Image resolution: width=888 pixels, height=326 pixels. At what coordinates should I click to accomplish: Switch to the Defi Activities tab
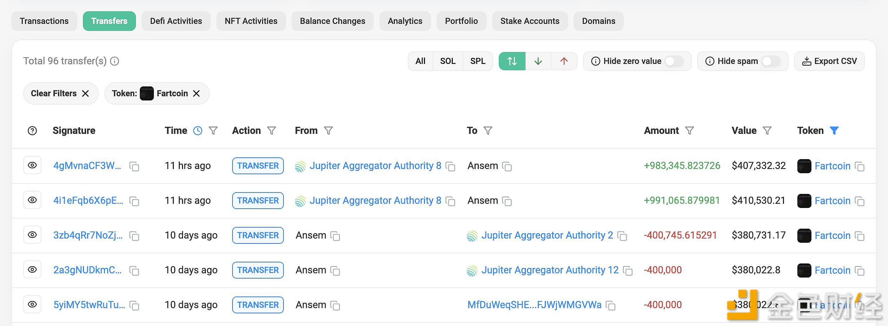(x=176, y=21)
